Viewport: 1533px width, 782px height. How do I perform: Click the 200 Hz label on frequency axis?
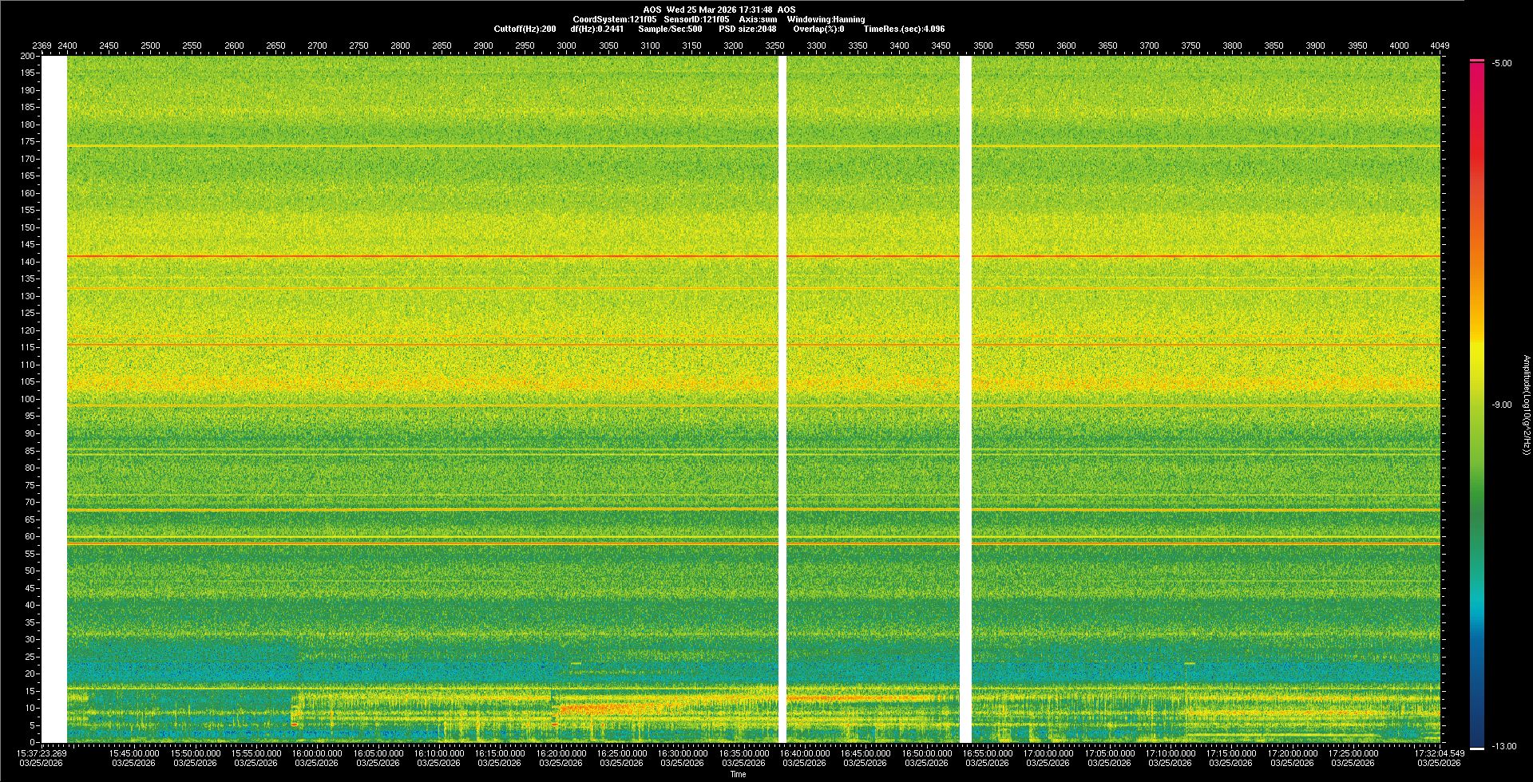(x=29, y=57)
